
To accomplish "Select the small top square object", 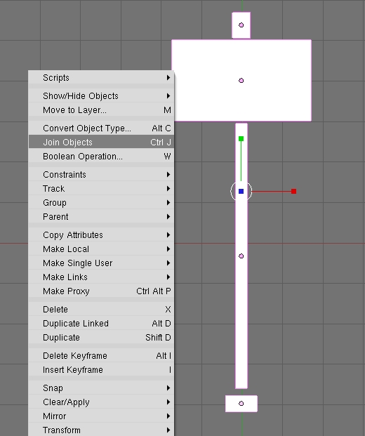I will (x=241, y=25).
